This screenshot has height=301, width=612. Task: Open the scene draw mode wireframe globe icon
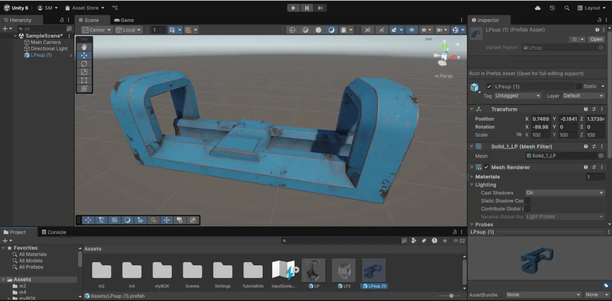(x=292, y=30)
